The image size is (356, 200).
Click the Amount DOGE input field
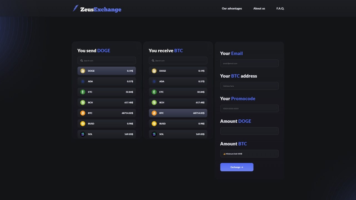[249, 131]
